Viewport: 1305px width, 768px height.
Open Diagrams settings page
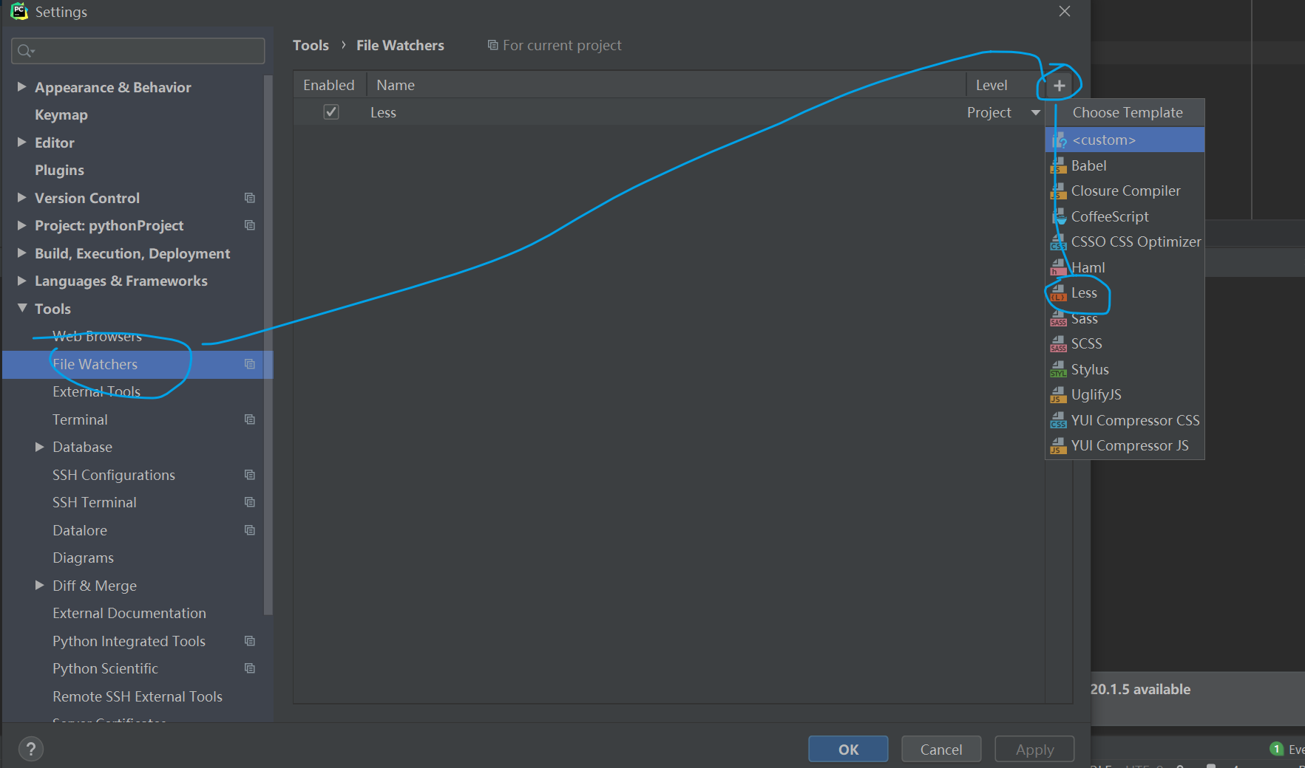tap(83, 558)
